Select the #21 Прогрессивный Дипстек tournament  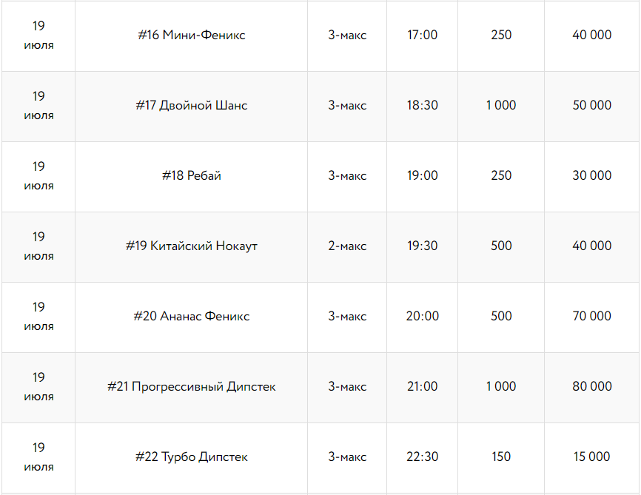192,386
